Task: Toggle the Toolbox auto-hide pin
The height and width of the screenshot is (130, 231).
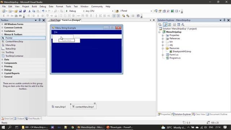Action: (x=39, y=20)
